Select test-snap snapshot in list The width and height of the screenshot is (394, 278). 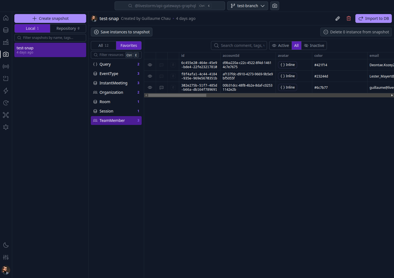coord(50,50)
